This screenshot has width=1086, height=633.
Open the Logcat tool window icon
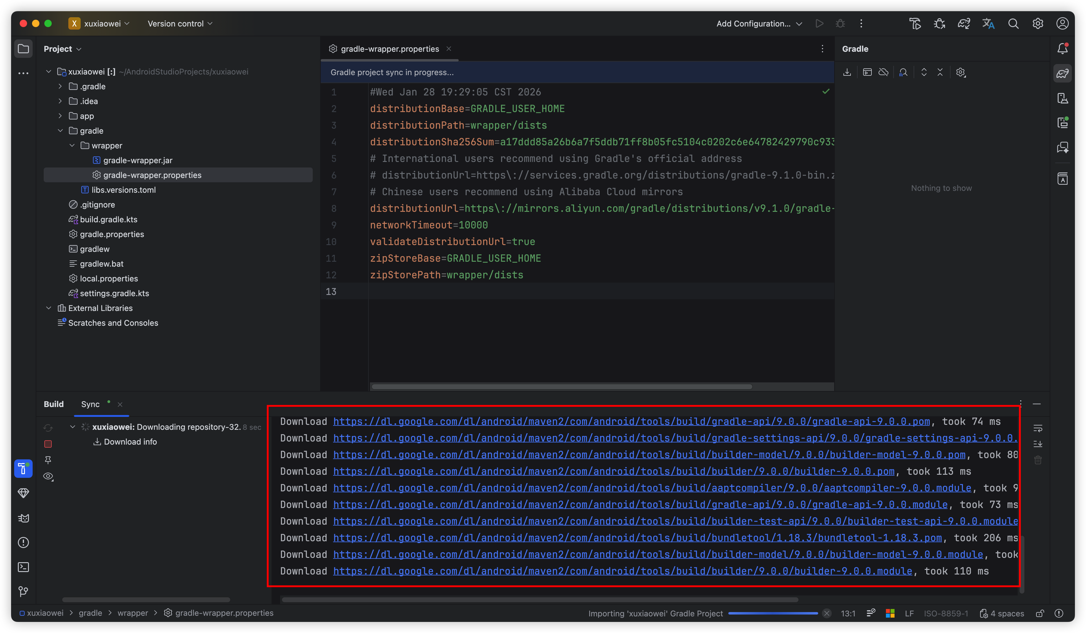pyautogui.click(x=23, y=518)
